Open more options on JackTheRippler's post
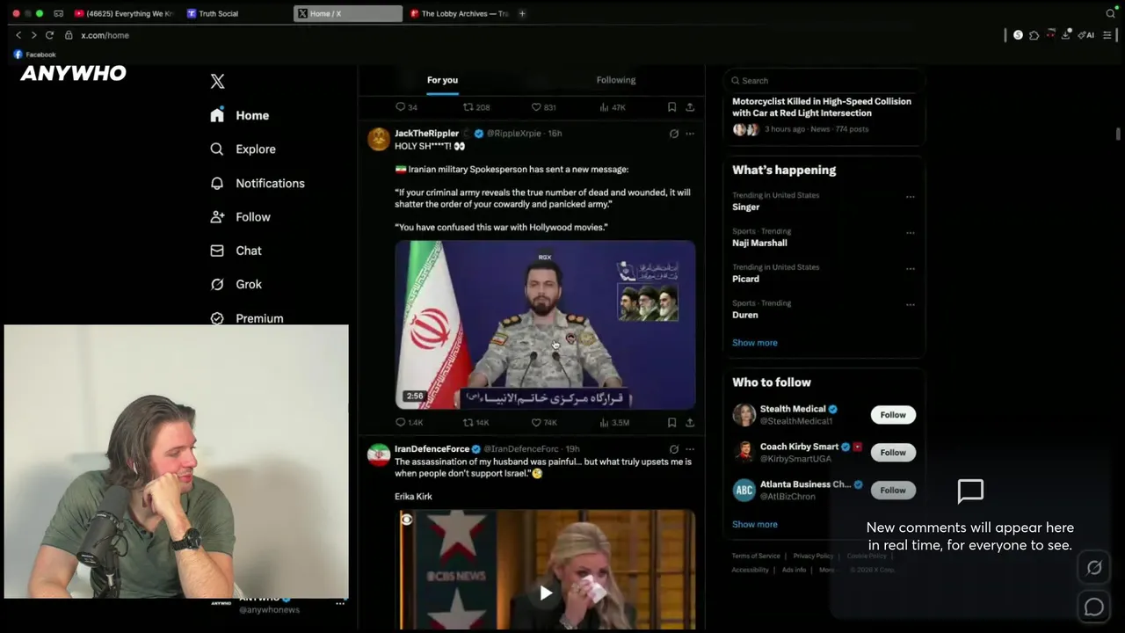This screenshot has width=1125, height=633. pos(690,134)
